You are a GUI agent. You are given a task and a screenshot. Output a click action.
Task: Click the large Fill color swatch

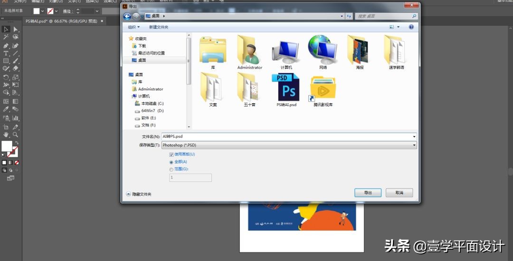pos(7,146)
